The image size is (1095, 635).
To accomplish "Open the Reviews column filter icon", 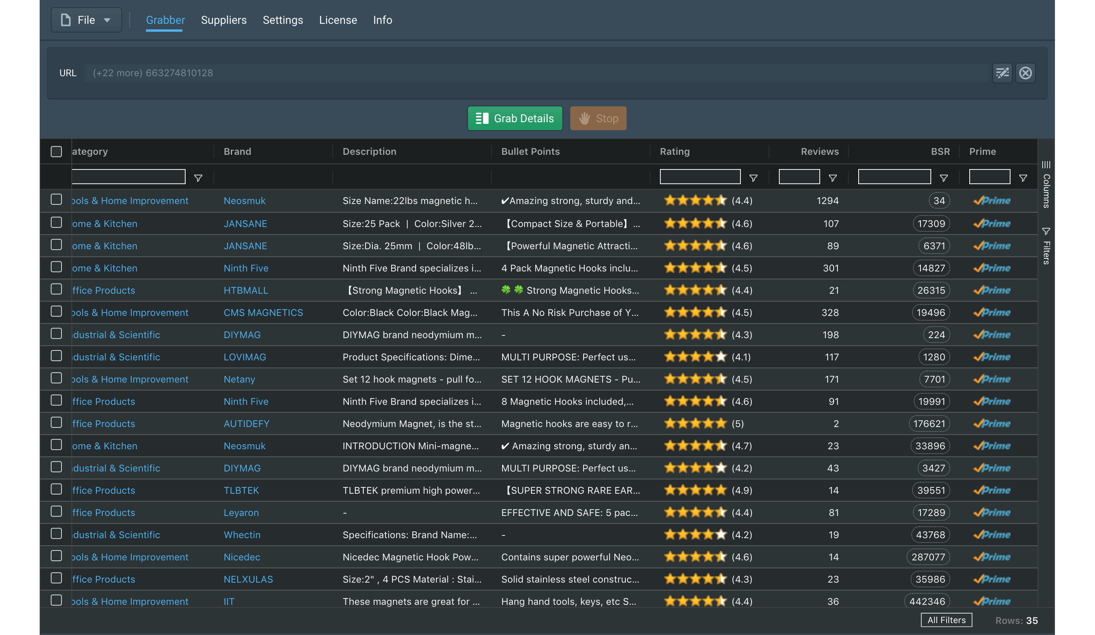I will [832, 178].
